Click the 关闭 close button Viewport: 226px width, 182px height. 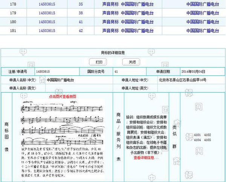point(131,62)
